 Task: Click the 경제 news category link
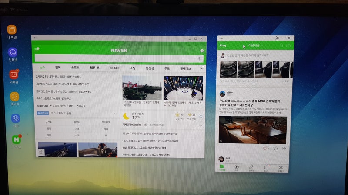[x=77, y=129]
